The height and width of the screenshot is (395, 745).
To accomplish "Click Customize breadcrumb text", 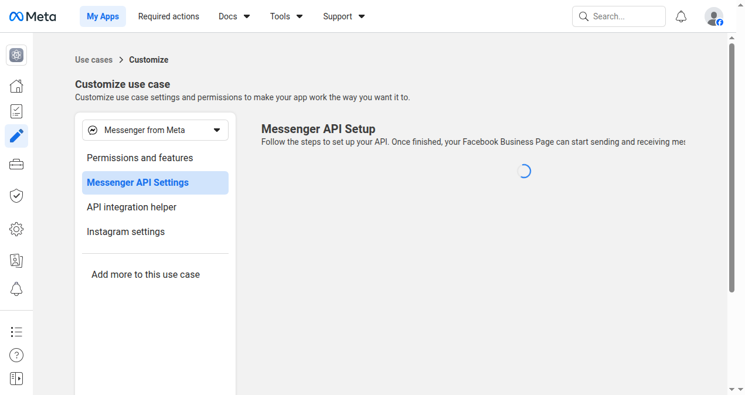I will tap(149, 60).
